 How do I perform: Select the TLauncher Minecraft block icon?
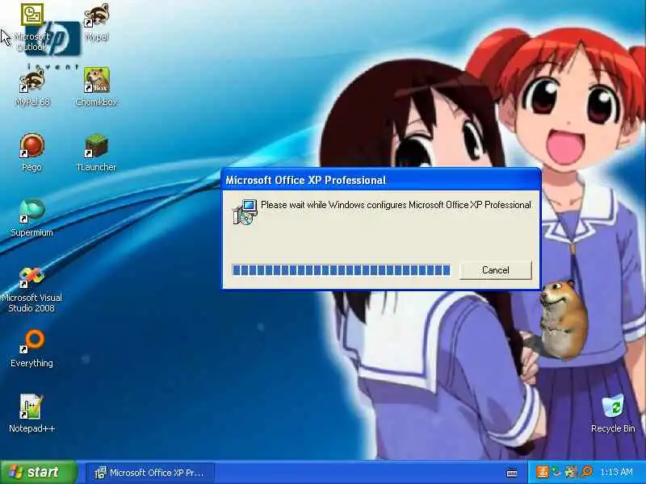(96, 145)
